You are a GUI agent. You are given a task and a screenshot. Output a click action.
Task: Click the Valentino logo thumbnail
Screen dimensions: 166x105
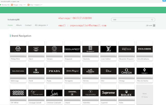tap(91, 93)
